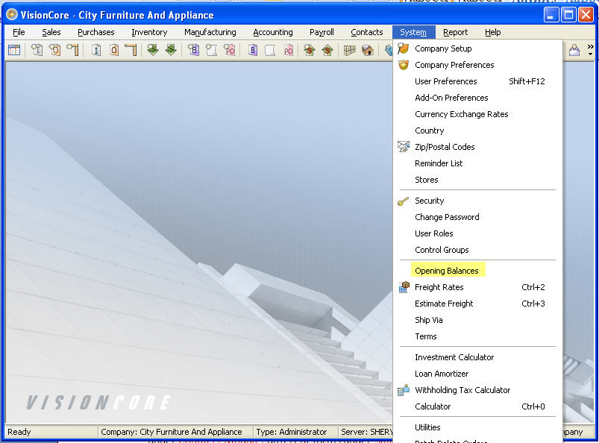
Task: Choose Change Password
Action: coord(477,217)
